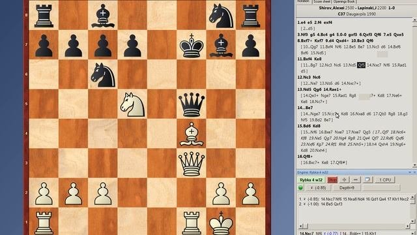The image size is (417, 235).
Task: Click the empty e8 square on board
Action: (x=162, y=14)
